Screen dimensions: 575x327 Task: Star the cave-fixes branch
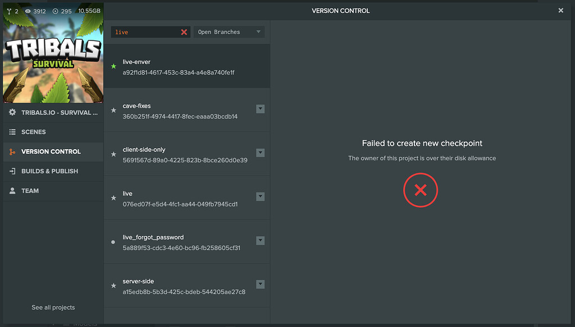click(x=113, y=110)
